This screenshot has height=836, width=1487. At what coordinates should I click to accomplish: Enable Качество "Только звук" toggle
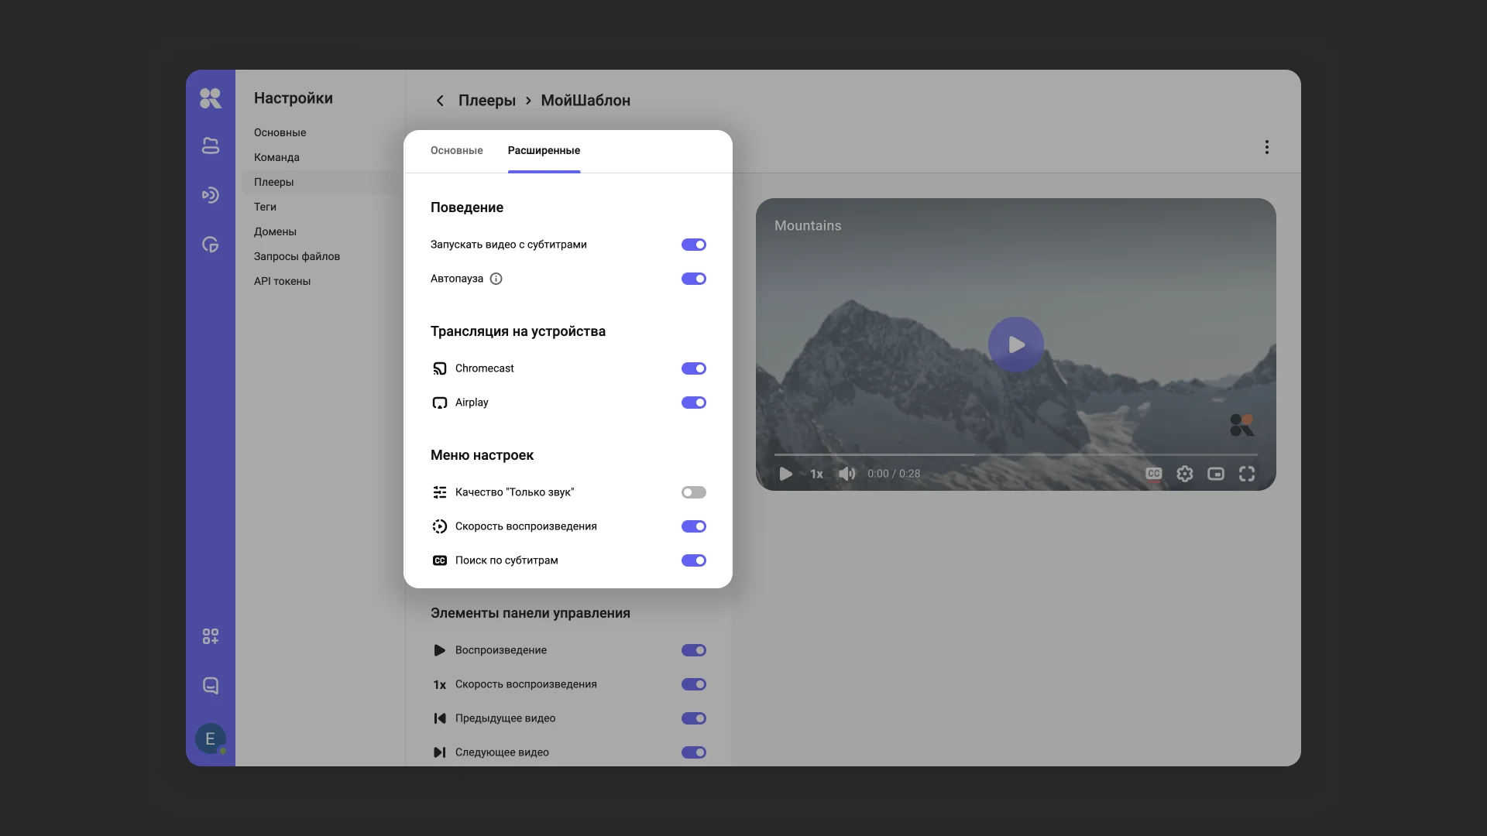(x=693, y=492)
